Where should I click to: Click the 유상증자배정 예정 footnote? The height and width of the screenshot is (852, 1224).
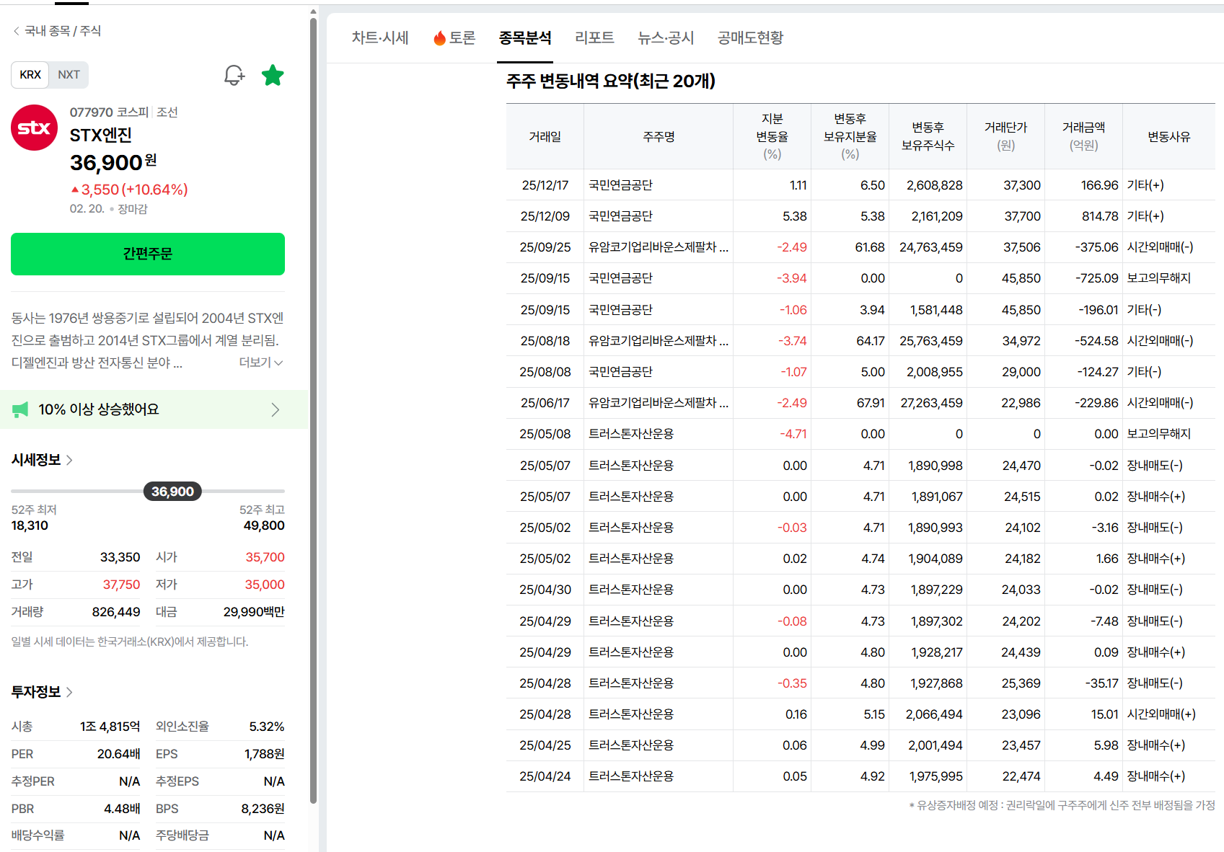1062,805
